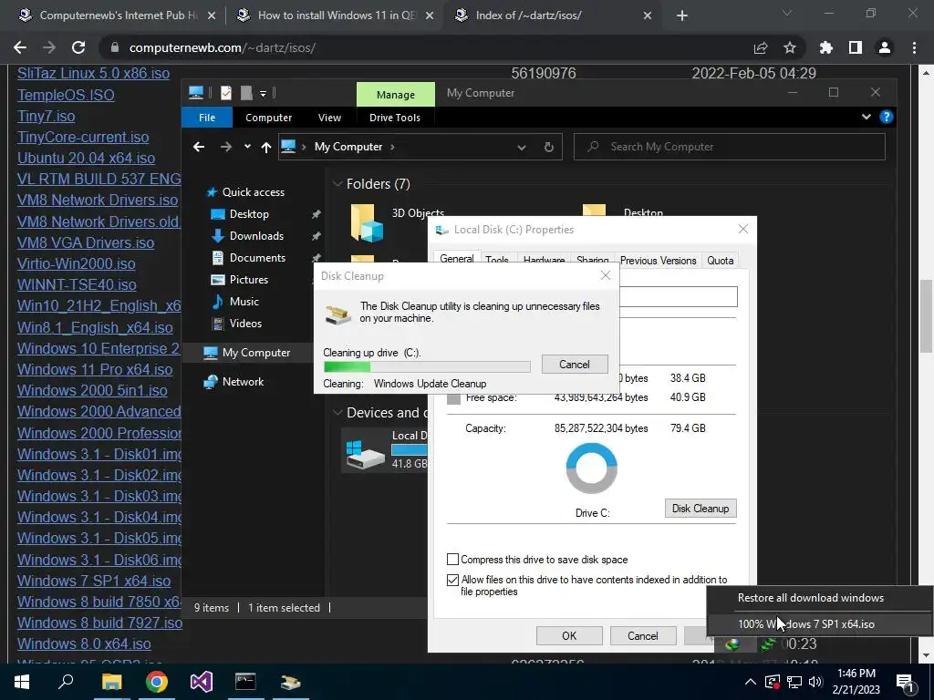Customize Quick Access Toolbar dropdown
Viewport: 934px width, 700px height.
coord(263,94)
